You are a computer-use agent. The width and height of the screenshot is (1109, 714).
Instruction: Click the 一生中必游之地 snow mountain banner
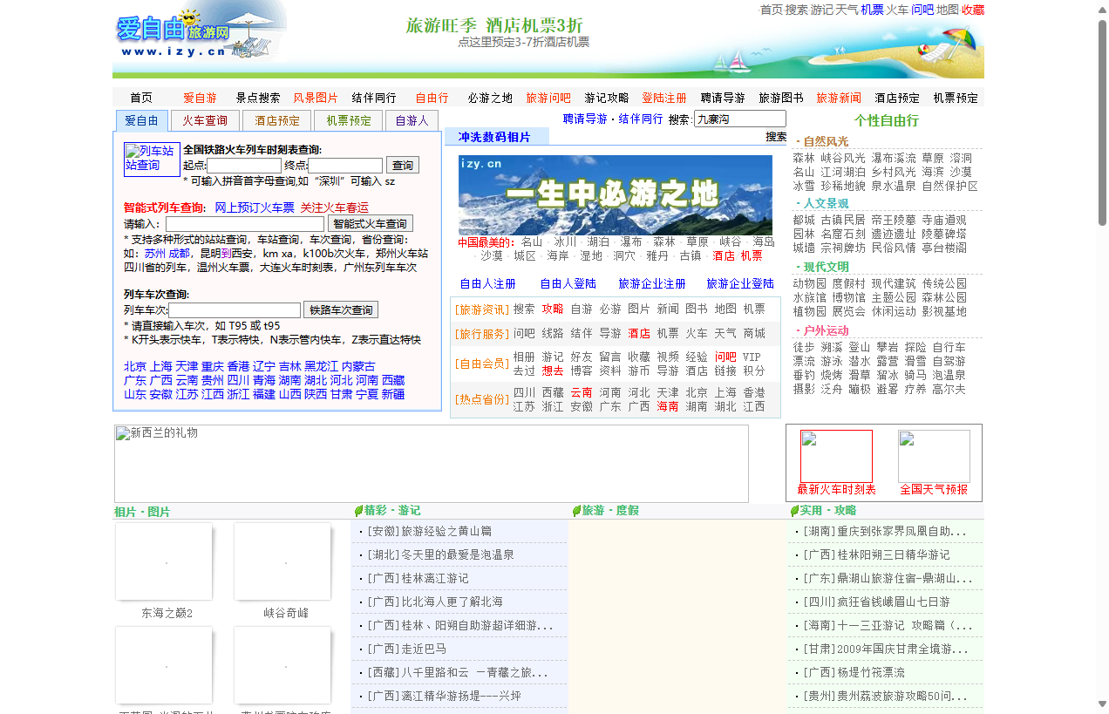[x=616, y=194]
